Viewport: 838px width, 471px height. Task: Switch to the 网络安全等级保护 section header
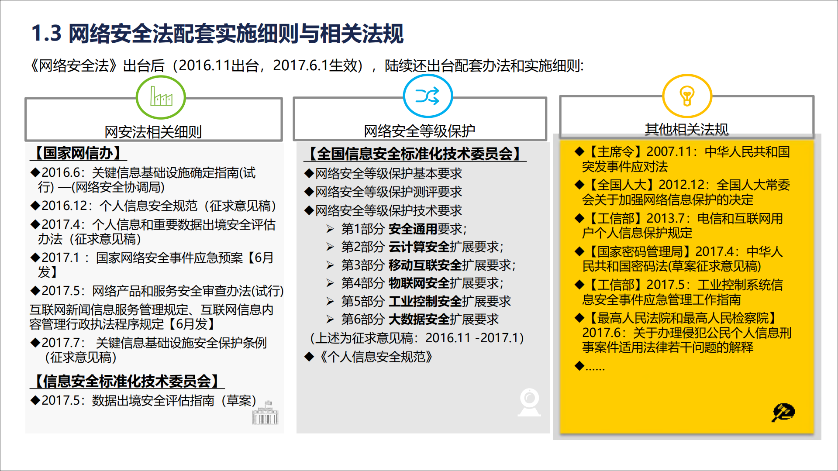421,129
